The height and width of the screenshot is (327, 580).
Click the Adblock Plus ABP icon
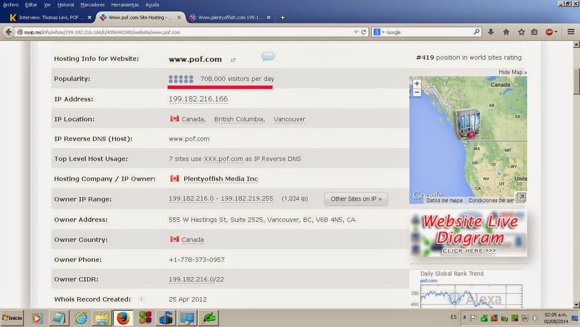[x=549, y=32]
